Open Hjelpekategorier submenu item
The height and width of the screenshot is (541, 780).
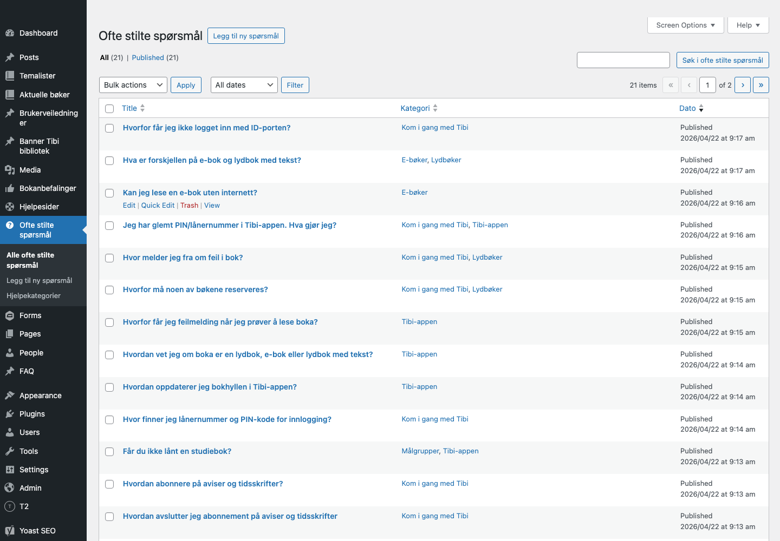34,295
